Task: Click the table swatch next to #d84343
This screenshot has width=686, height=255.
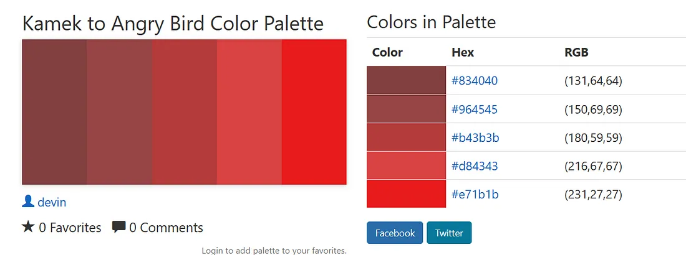Action: [x=406, y=166]
